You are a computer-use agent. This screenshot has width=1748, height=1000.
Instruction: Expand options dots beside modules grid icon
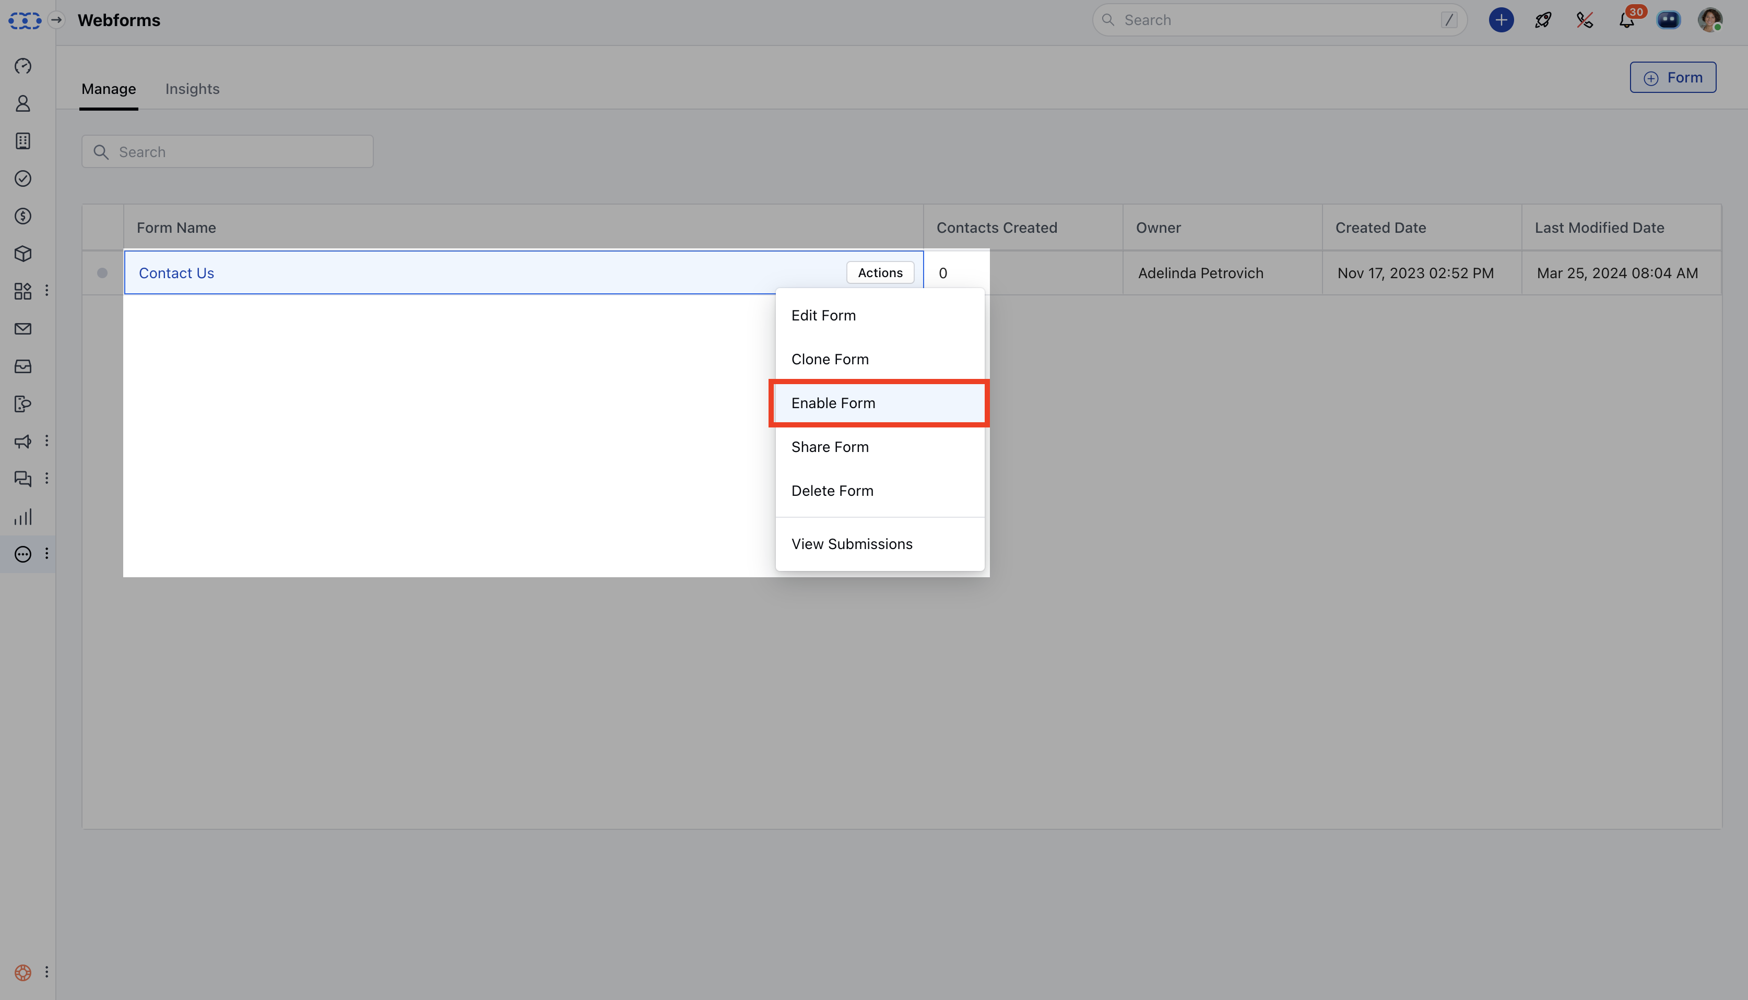point(46,291)
